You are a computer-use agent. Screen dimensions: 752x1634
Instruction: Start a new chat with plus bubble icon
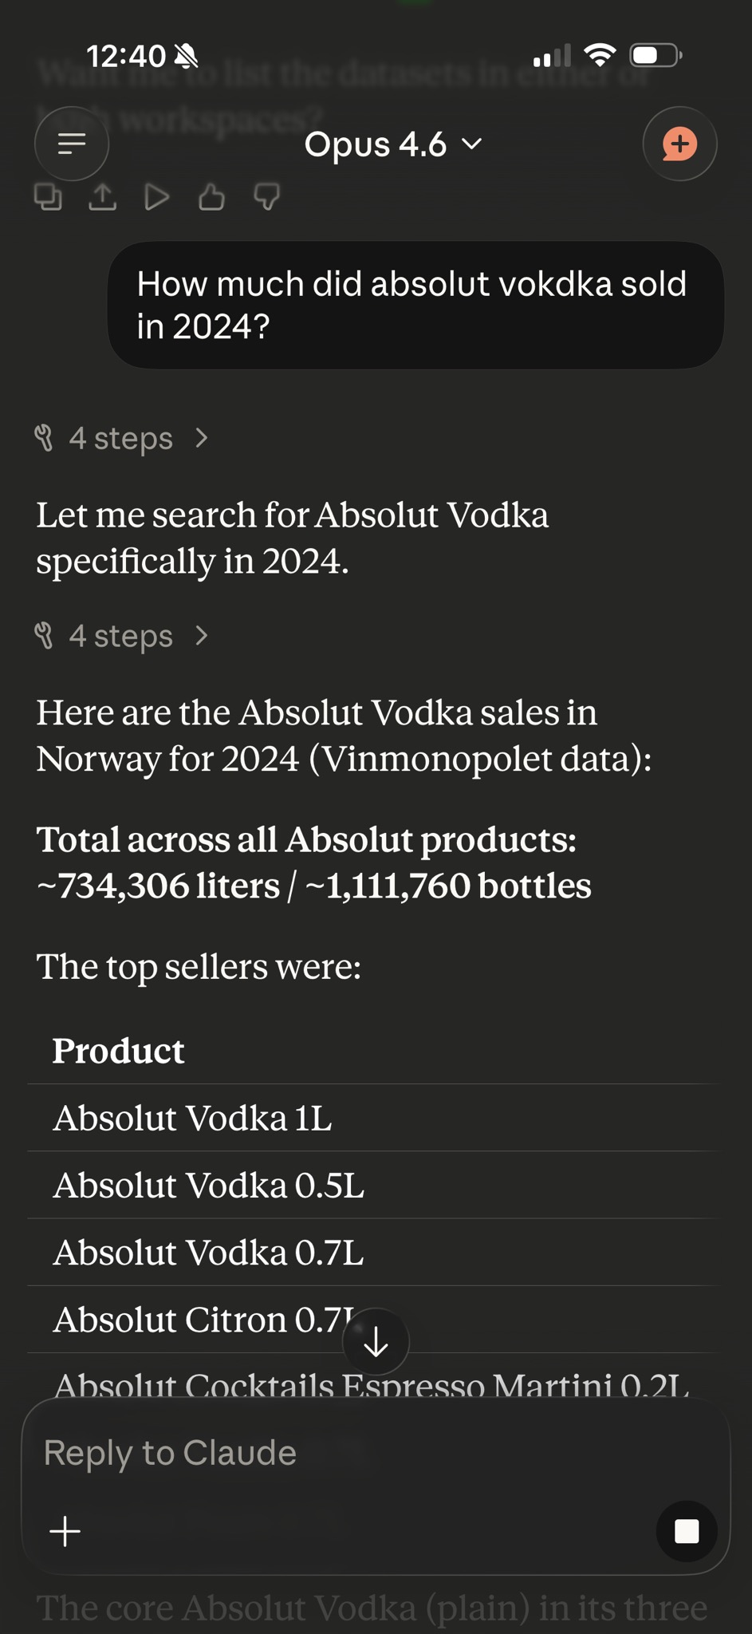[x=679, y=144]
